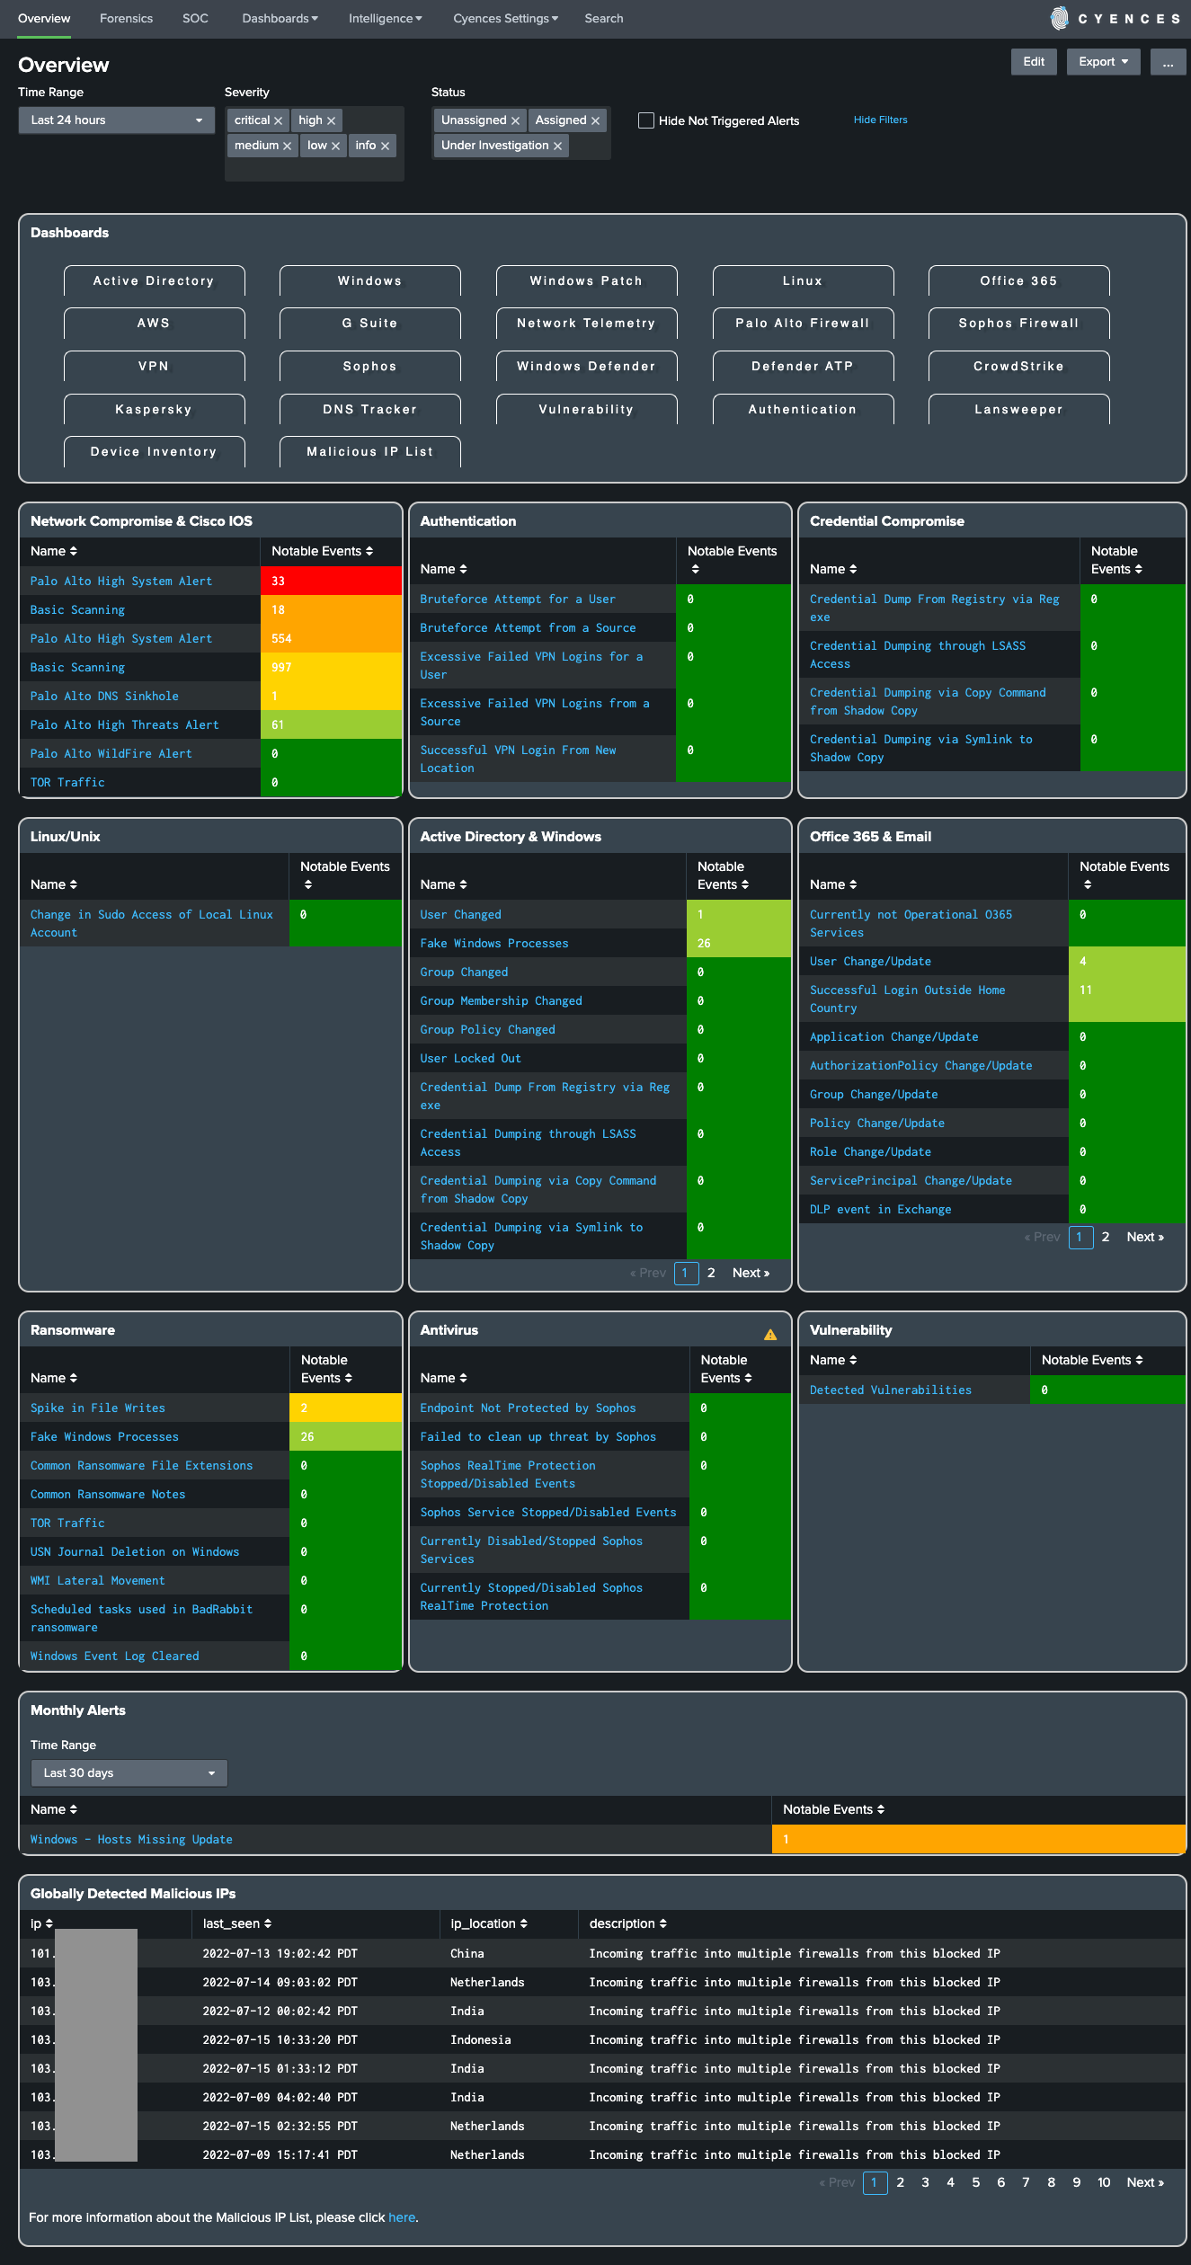1191x2265 pixels.
Task: Click the red cell showing 33 events
Action: [332, 581]
